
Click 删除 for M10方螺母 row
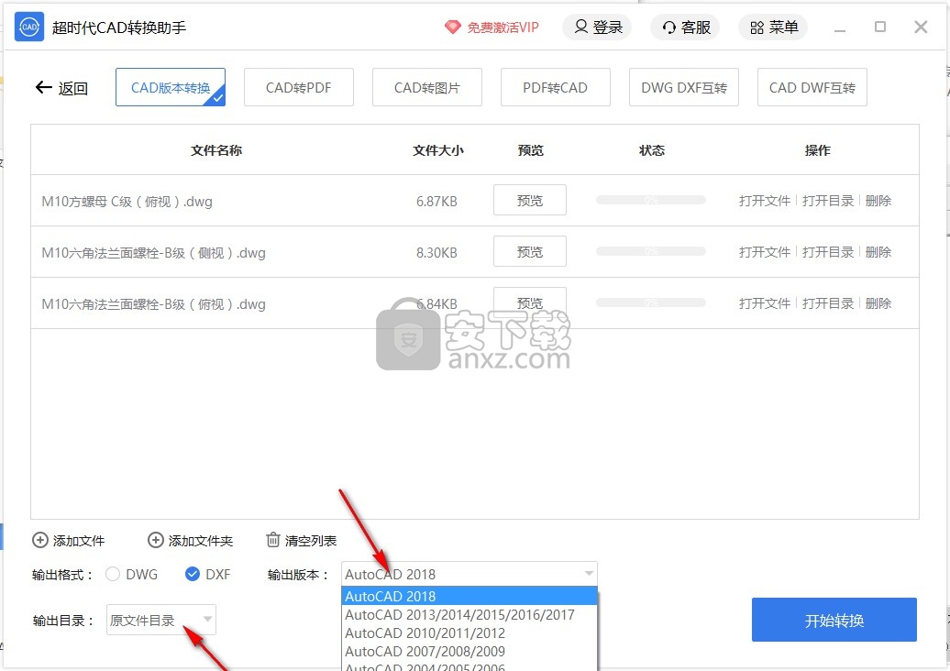point(878,201)
